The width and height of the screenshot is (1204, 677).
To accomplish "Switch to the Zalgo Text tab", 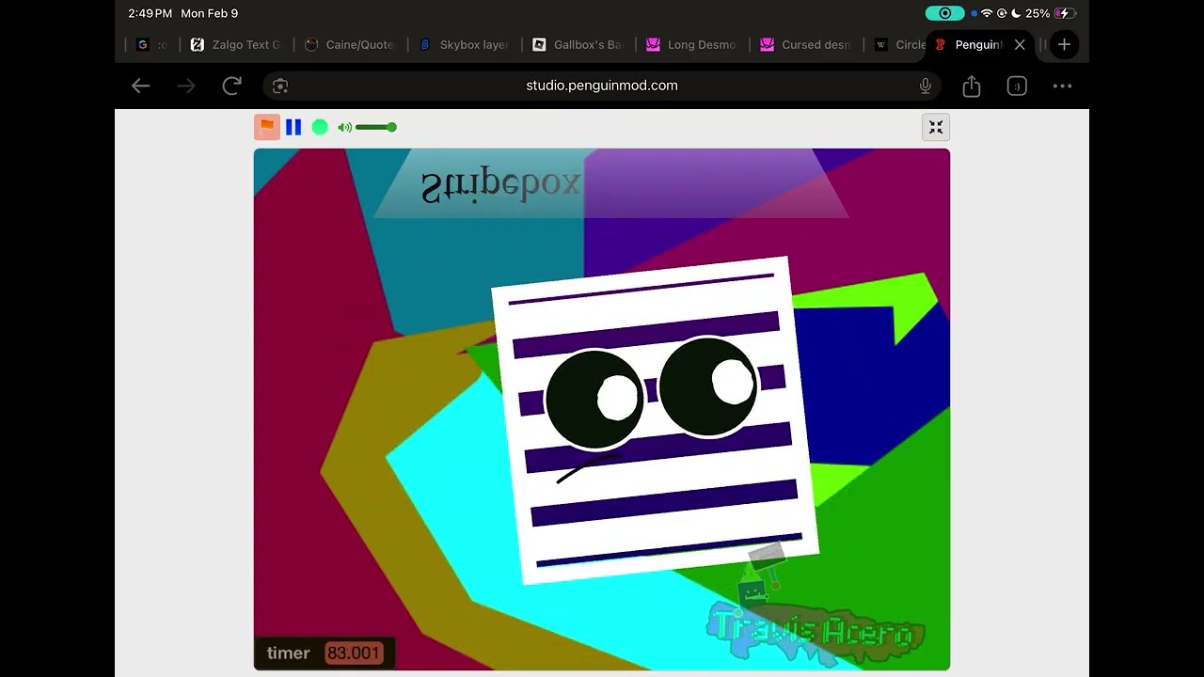I will tap(236, 44).
